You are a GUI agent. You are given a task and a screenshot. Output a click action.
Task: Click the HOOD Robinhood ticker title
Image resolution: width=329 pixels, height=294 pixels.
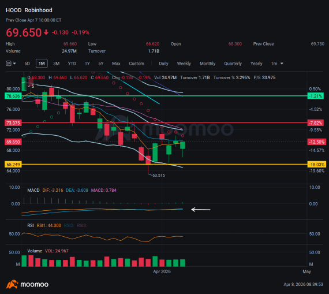(x=29, y=10)
